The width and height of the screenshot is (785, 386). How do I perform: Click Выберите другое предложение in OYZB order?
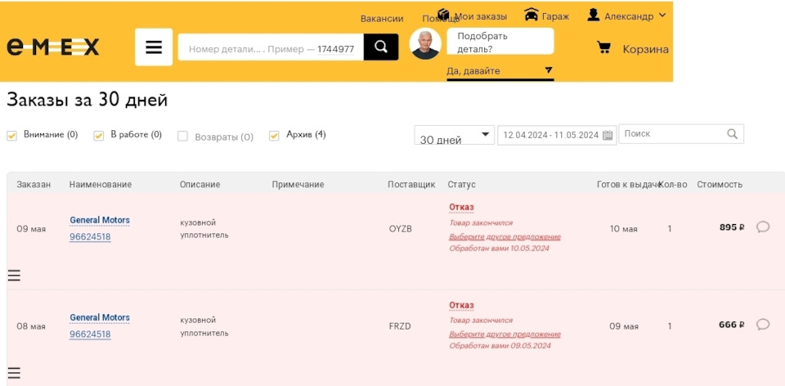click(505, 237)
